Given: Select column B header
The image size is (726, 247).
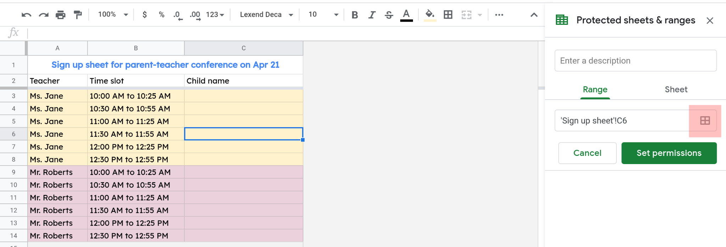Looking at the screenshot, I should 136,48.
